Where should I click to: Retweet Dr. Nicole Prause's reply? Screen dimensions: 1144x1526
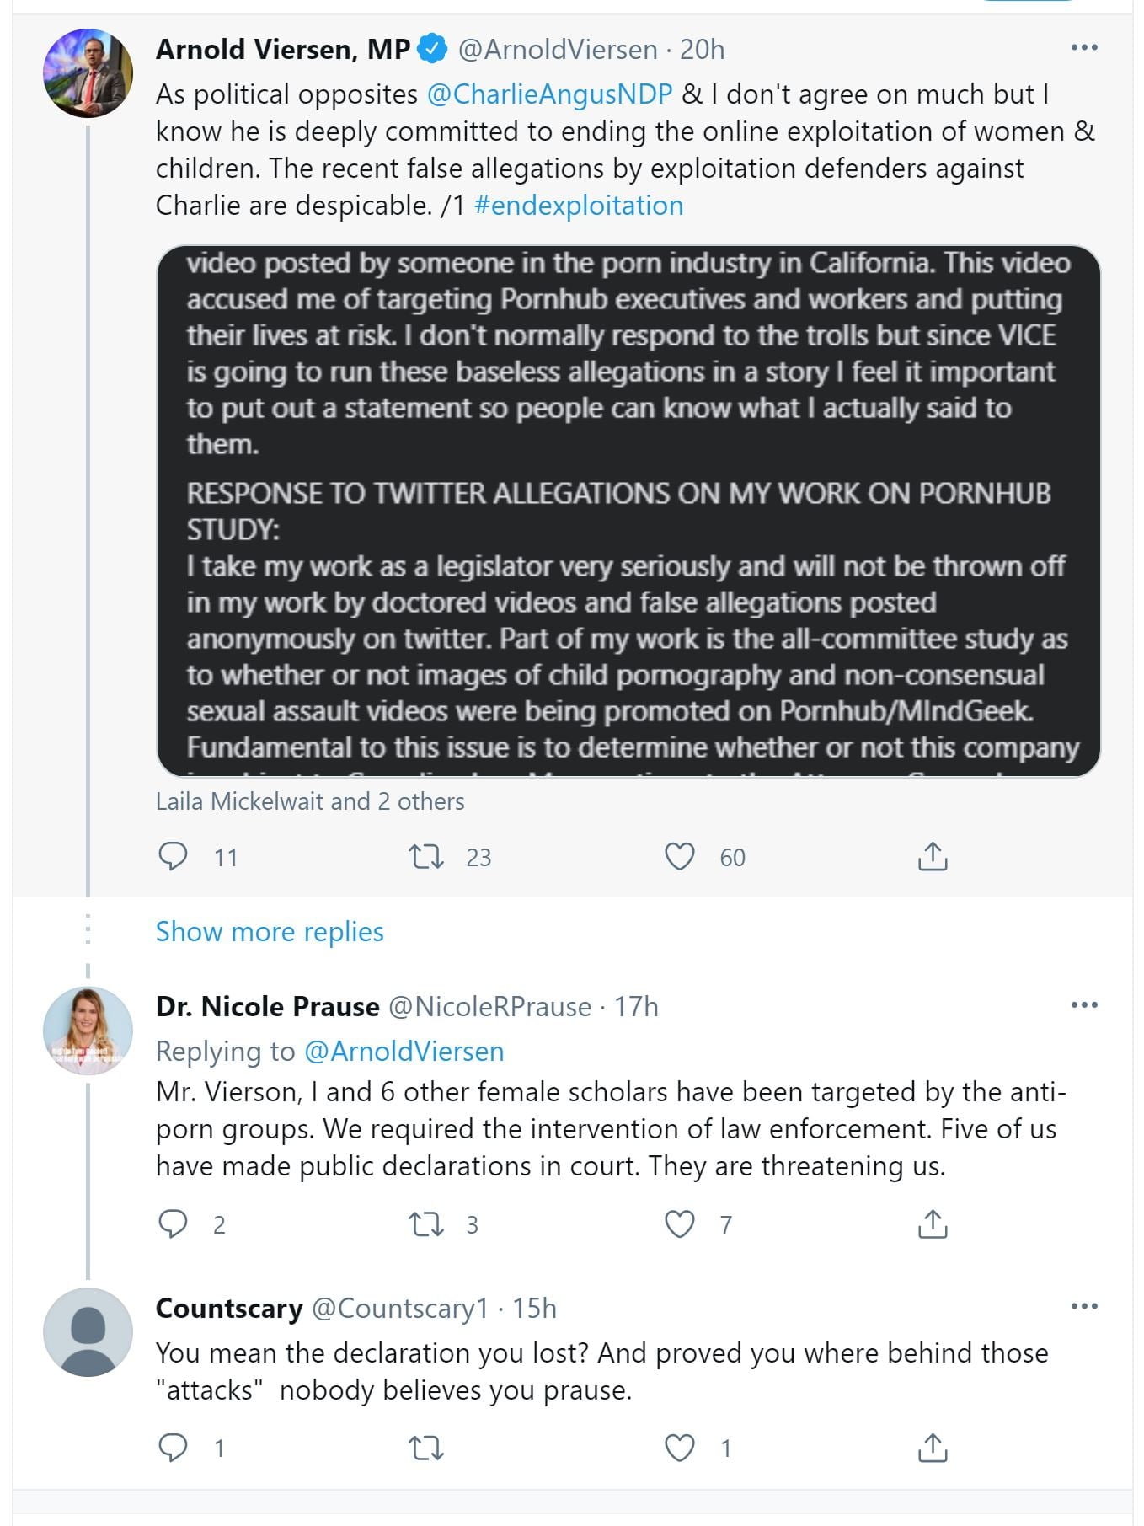point(425,1223)
